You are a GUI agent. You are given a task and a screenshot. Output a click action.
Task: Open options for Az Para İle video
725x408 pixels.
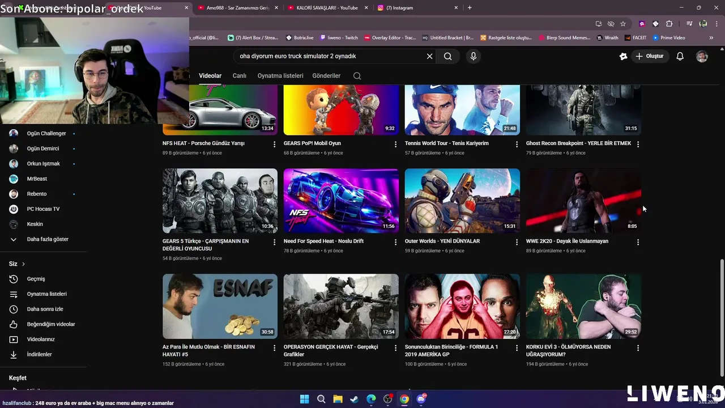click(x=274, y=348)
